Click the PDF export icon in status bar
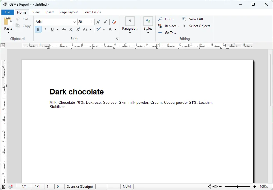273x190 pixels. pyautogui.click(x=4, y=187)
